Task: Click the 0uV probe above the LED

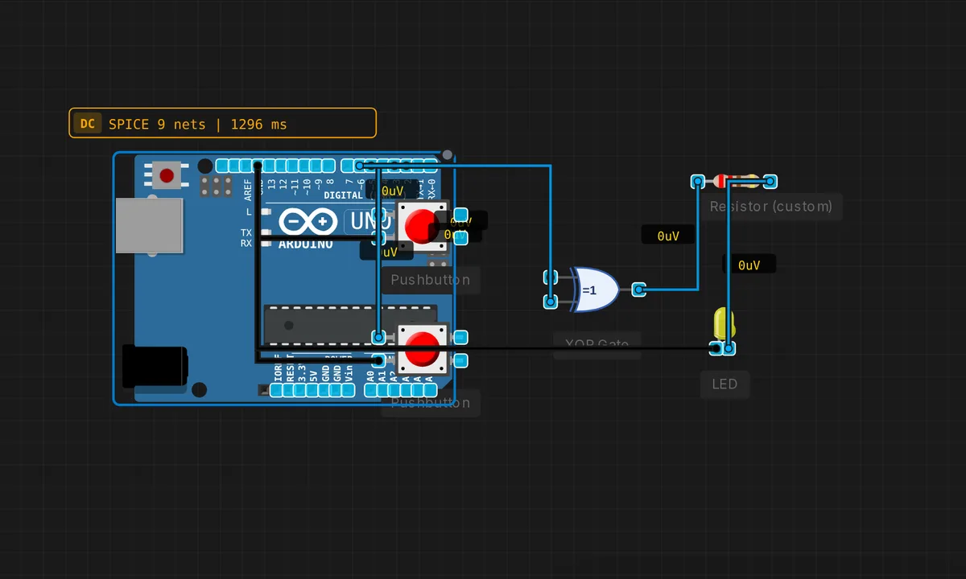Action: 749,265
